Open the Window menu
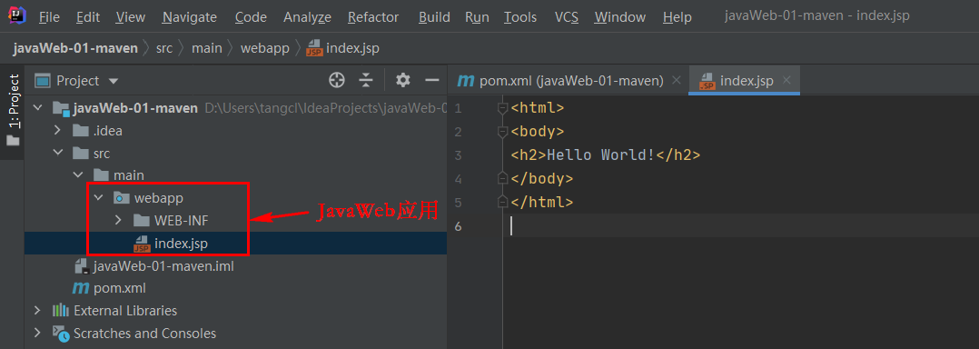The width and height of the screenshot is (979, 349). [620, 17]
